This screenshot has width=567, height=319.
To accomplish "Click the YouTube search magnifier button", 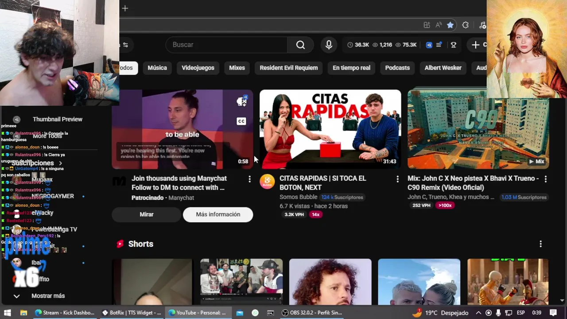I will [300, 45].
